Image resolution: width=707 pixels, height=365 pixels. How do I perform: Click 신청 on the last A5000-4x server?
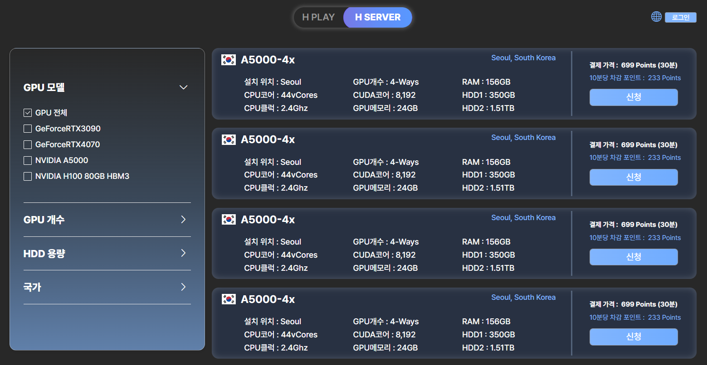tap(633, 337)
